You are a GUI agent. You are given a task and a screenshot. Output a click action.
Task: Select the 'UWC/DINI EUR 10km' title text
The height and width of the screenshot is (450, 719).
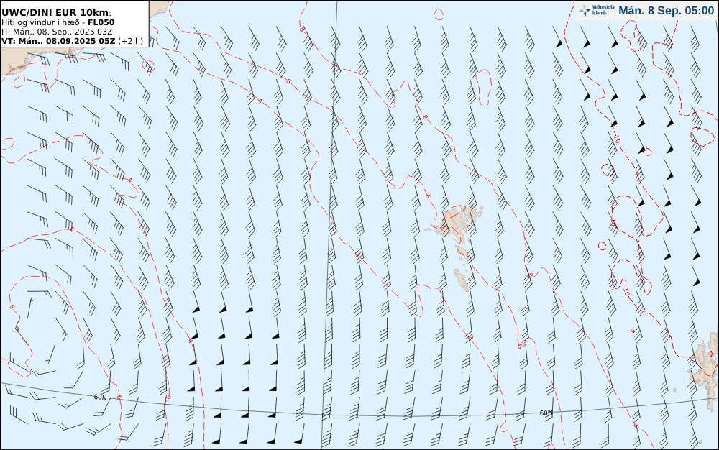click(x=56, y=12)
